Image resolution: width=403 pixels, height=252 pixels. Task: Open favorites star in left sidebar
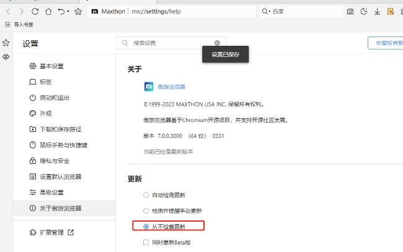click(x=6, y=43)
